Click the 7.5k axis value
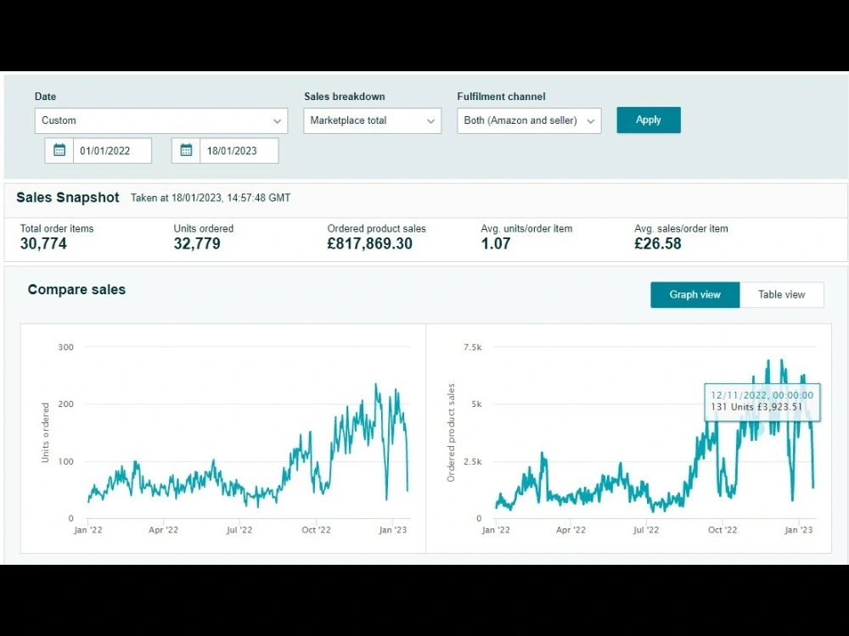 (x=472, y=347)
